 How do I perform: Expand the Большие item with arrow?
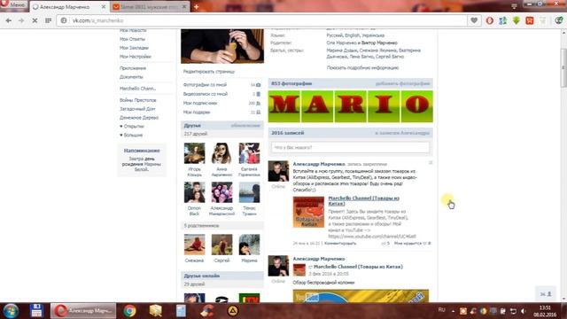tap(131, 135)
